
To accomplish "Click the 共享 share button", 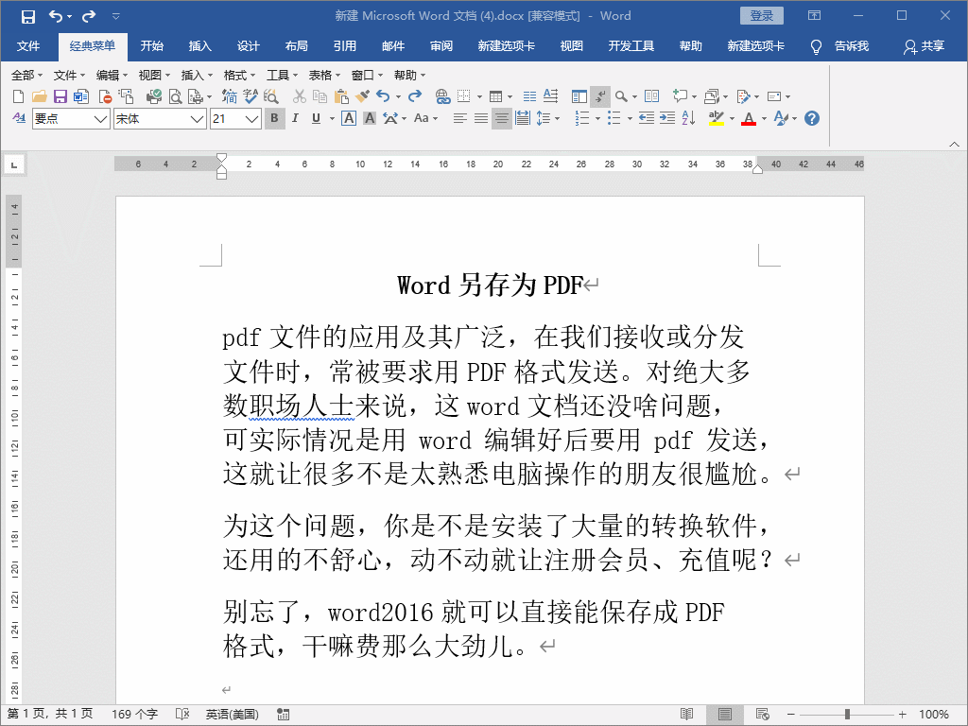I will coord(925,46).
